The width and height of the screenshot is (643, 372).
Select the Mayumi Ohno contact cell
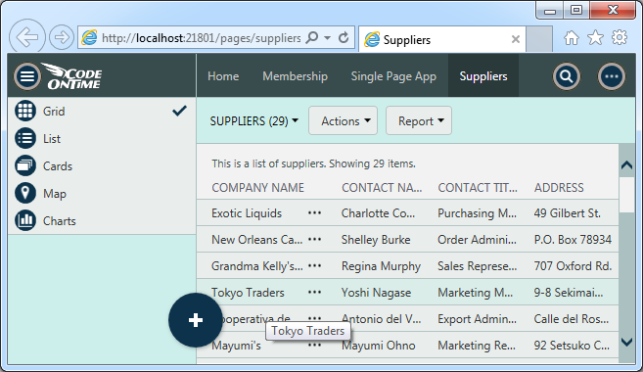pyautogui.click(x=378, y=346)
